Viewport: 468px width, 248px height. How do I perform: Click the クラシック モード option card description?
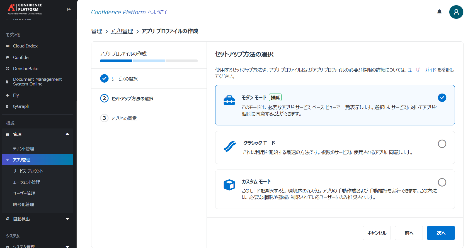(328, 152)
